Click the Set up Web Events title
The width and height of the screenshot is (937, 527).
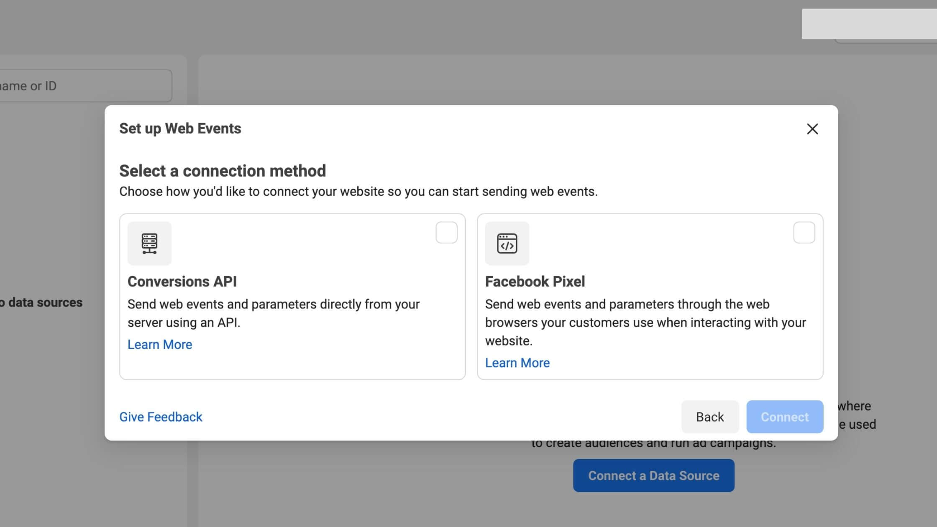point(180,128)
